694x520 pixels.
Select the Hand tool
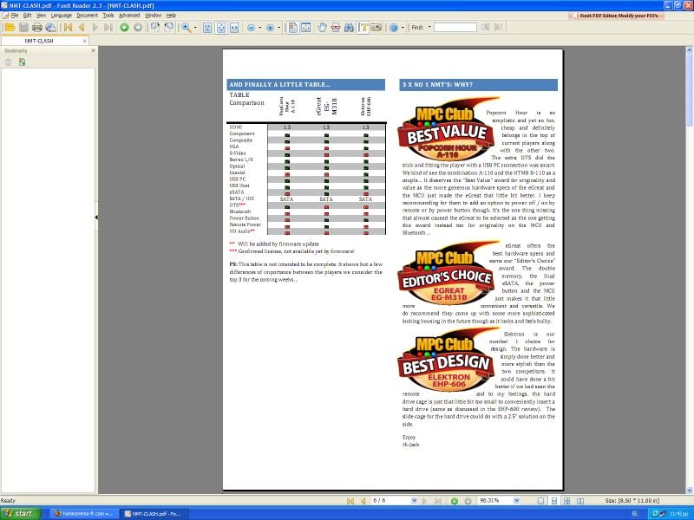[322, 28]
